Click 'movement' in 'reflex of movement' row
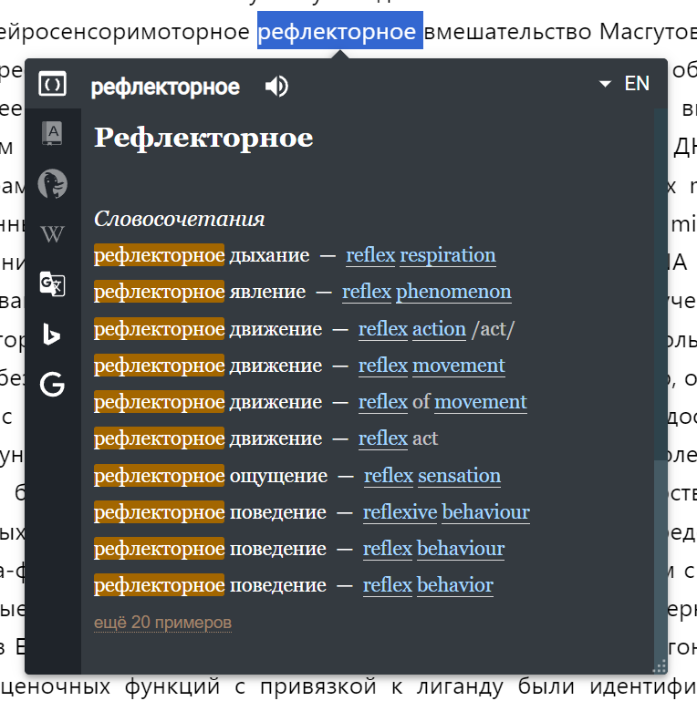This screenshot has height=701, width=697. [x=481, y=402]
